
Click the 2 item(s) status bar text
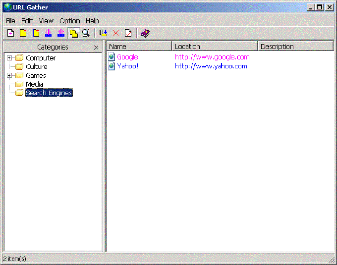point(14,259)
